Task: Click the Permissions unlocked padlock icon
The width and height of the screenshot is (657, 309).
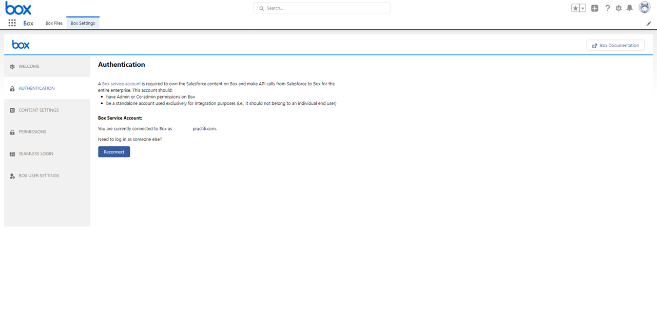Action: [x=12, y=132]
